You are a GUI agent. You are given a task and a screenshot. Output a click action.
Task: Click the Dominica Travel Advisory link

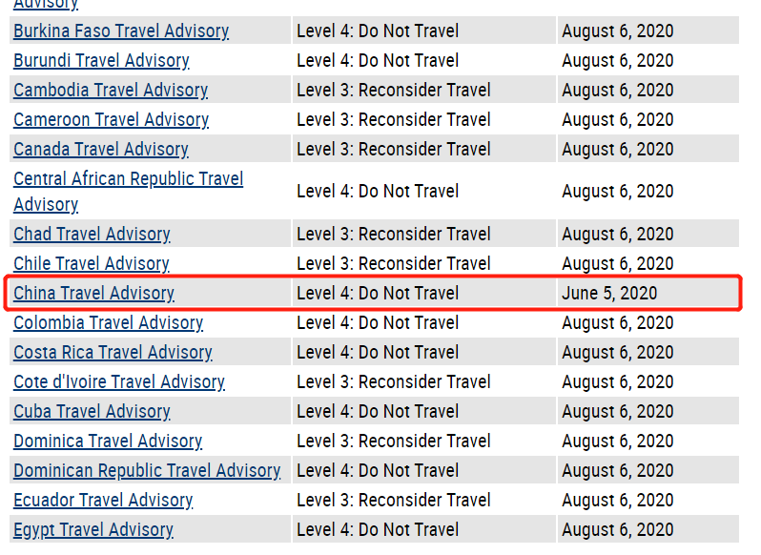(108, 441)
